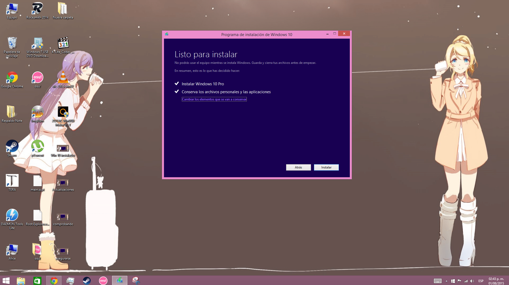Viewport: 509px width, 285px height.
Task: Select the K-Lite Codec installer icon
Action: pyautogui.click(x=63, y=45)
